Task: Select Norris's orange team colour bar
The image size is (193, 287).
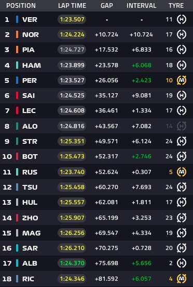Action: click(17, 34)
